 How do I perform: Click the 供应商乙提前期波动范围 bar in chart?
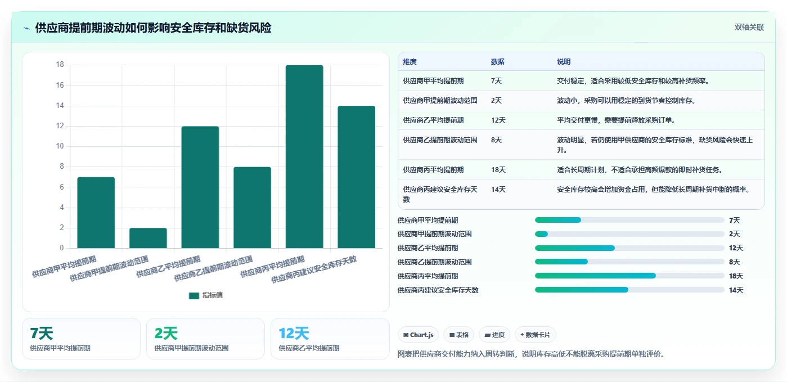pos(252,208)
